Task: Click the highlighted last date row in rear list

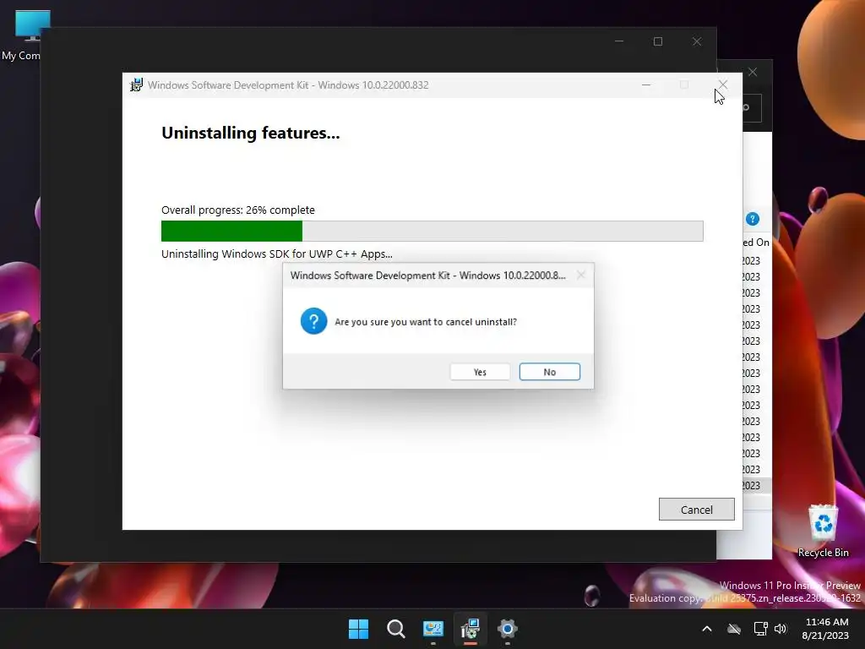Action: (x=756, y=486)
